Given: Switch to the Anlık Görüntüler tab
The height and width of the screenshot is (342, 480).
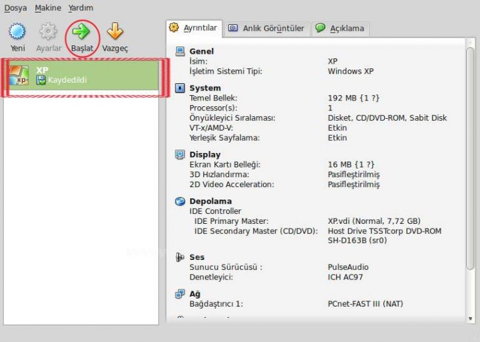Looking at the screenshot, I should [x=266, y=29].
